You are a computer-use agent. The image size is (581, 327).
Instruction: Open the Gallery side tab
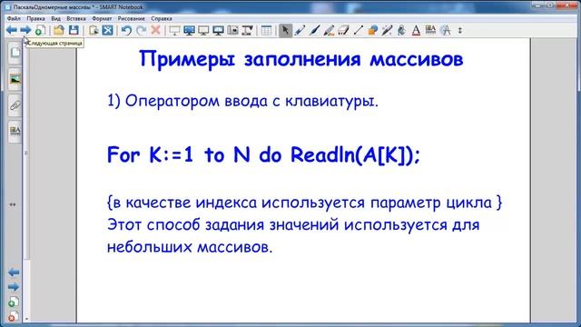coord(15,79)
